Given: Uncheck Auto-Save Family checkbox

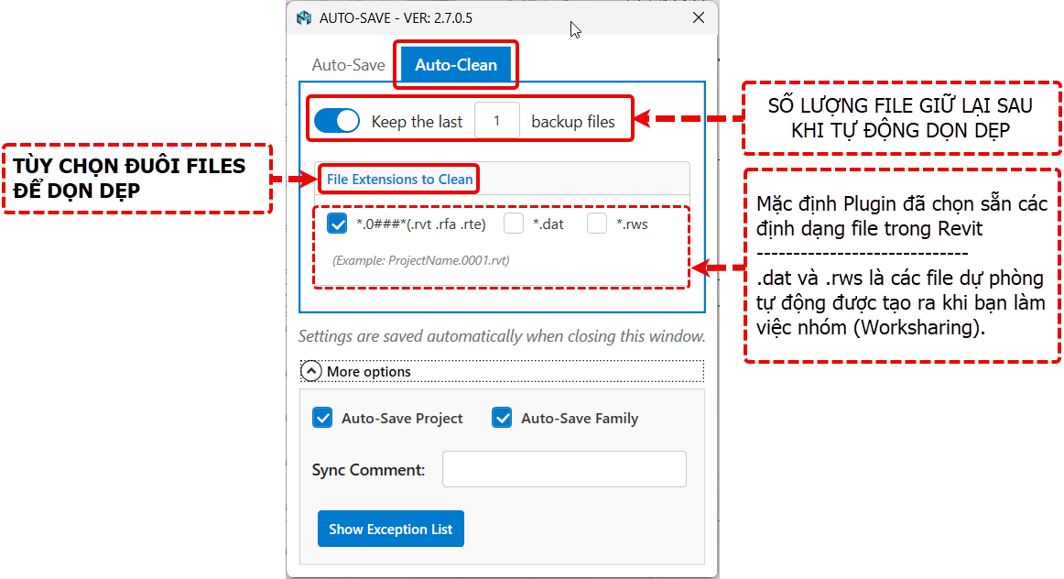Looking at the screenshot, I should 502,418.
